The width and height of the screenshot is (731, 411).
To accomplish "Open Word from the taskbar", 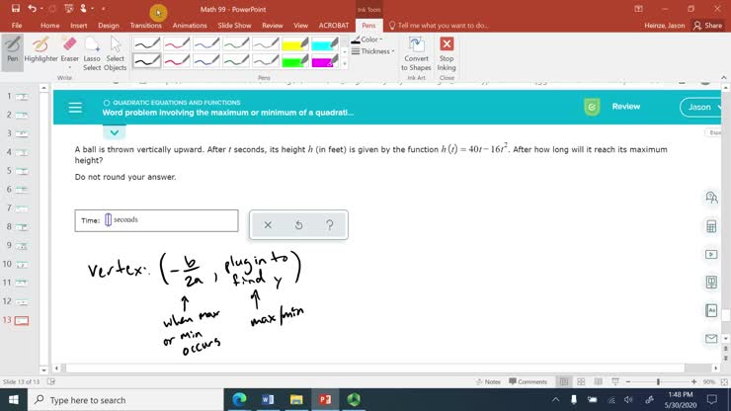I will click(268, 400).
